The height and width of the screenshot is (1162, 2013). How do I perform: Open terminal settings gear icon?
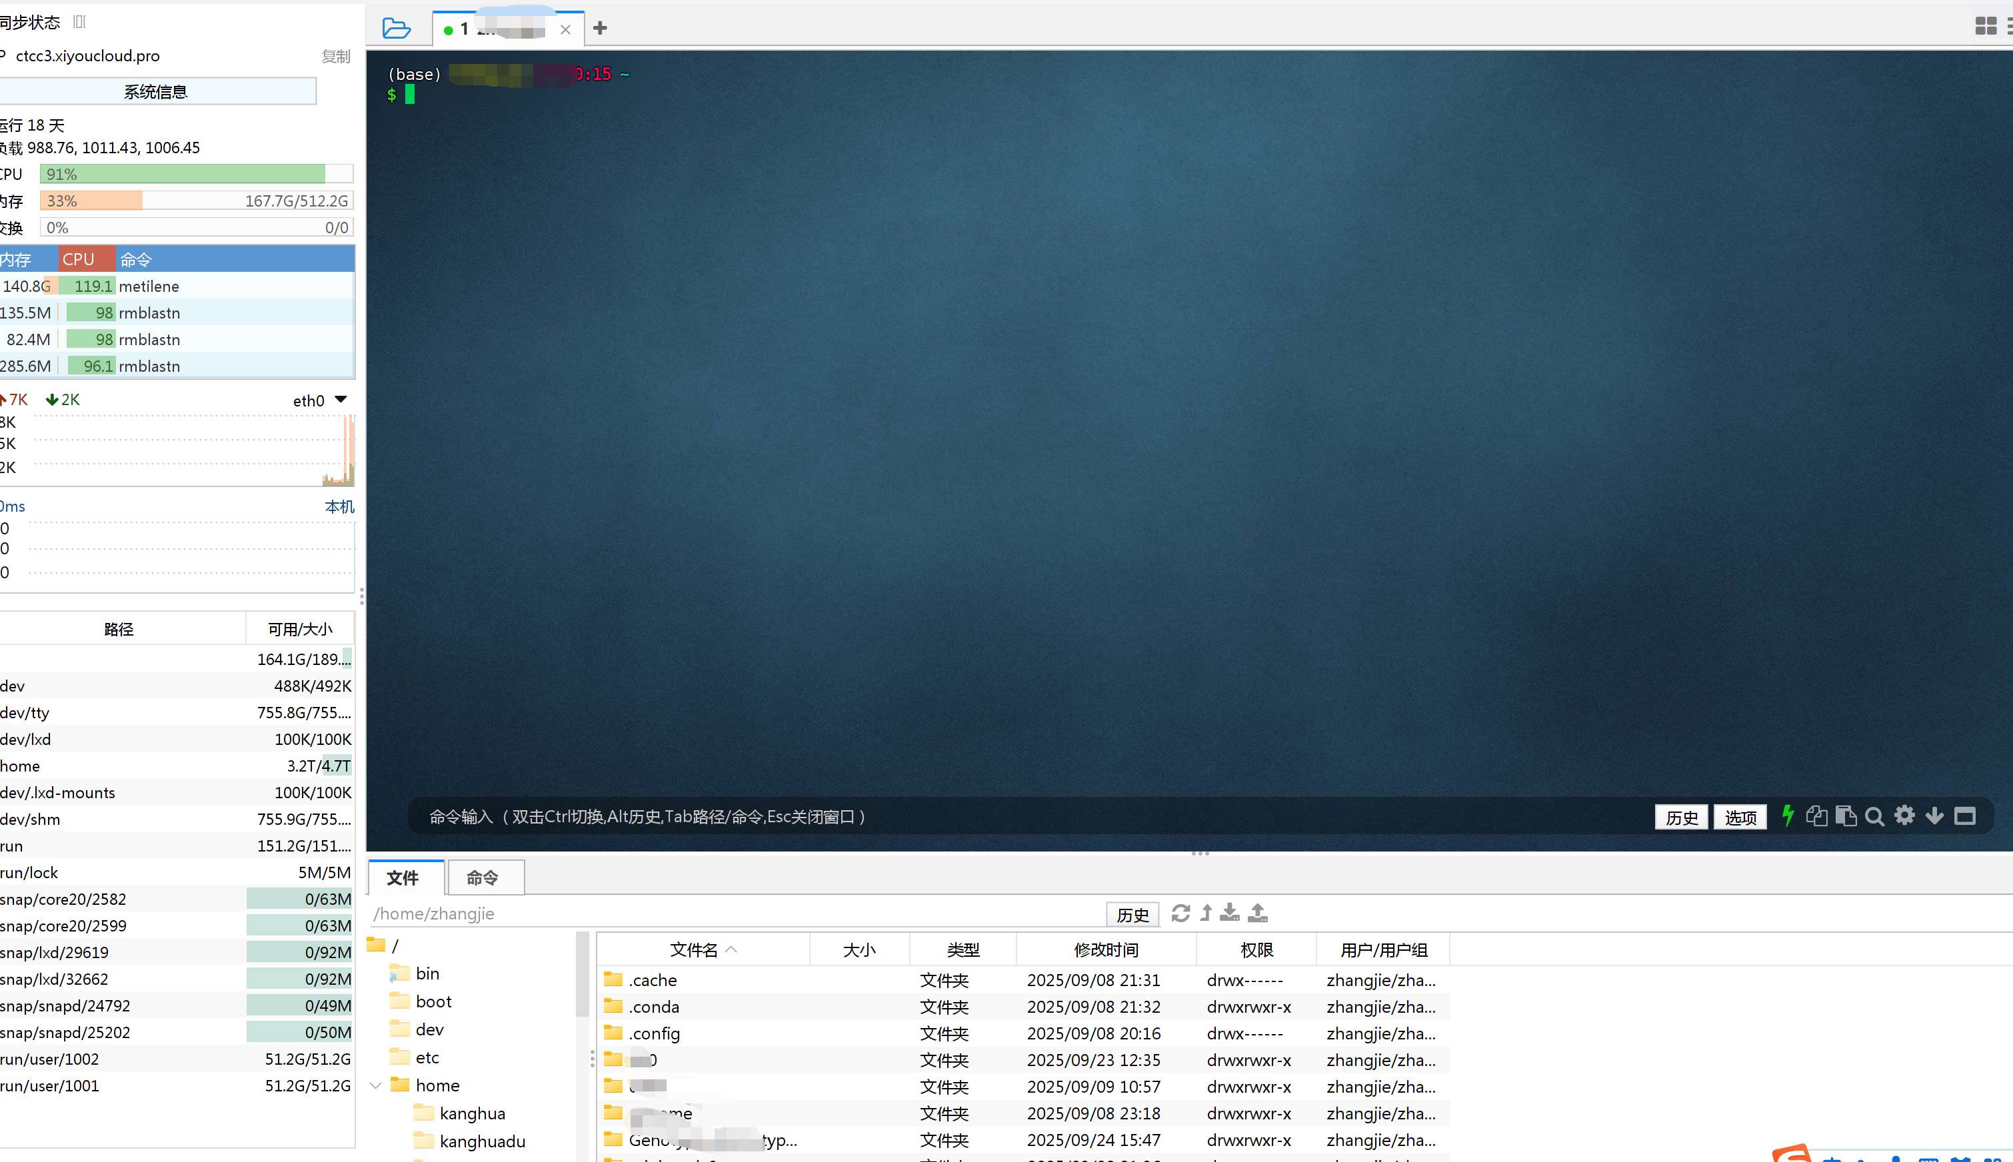(1904, 816)
